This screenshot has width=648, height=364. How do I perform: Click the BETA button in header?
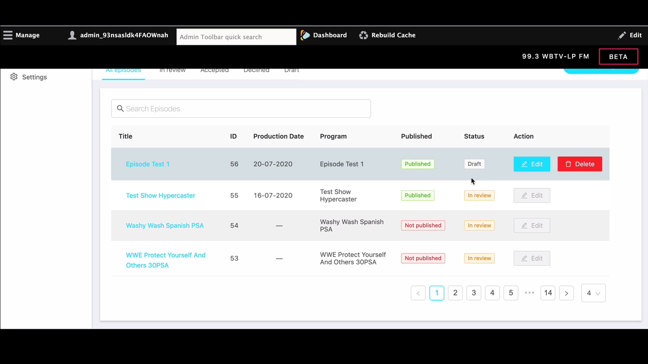coord(618,57)
